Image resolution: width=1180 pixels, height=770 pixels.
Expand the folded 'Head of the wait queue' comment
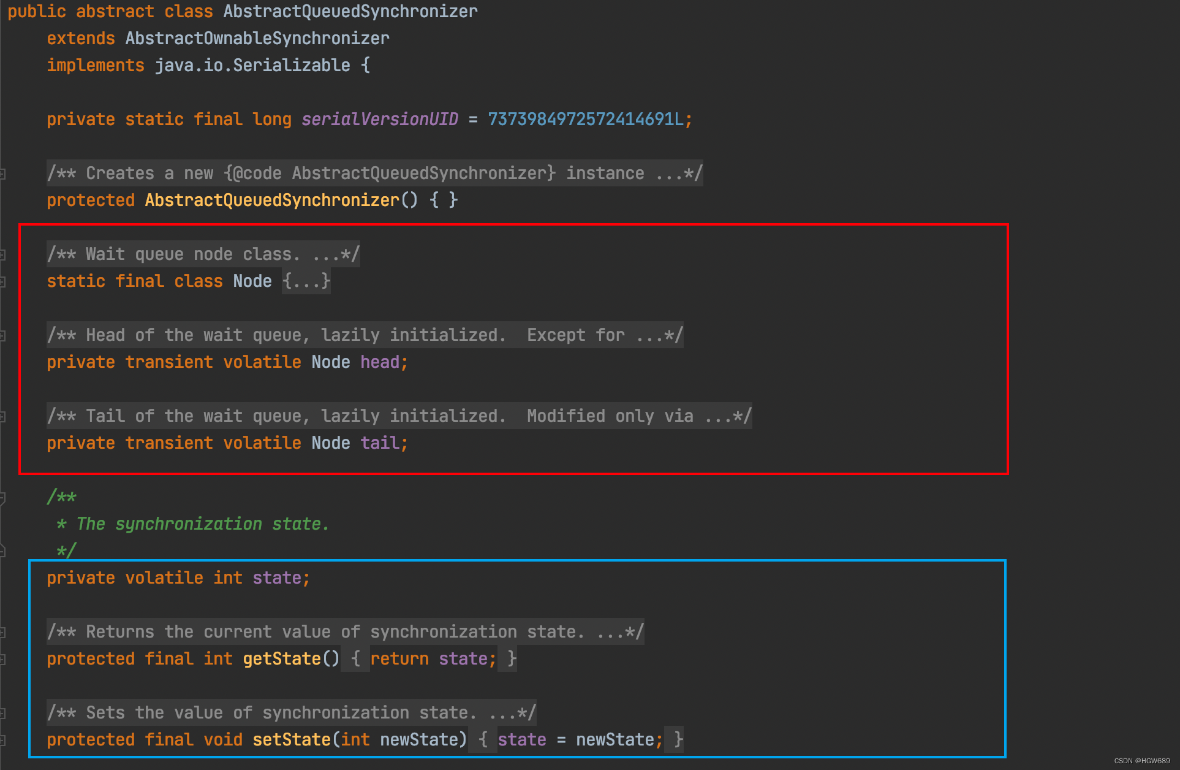click(x=365, y=335)
